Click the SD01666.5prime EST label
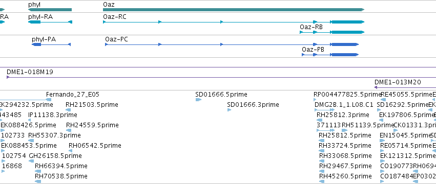This screenshot has width=436, height=184. pyautogui.click(x=221, y=95)
